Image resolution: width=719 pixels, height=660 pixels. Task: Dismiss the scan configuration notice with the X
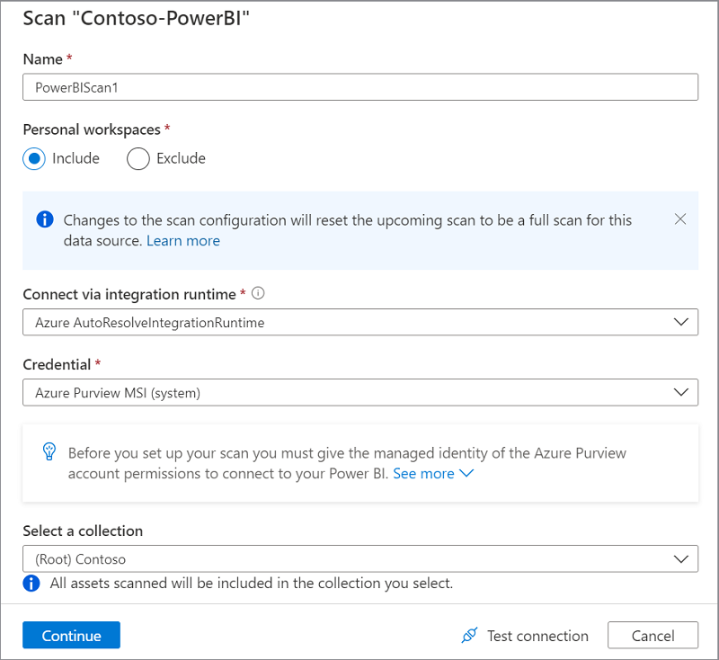[x=680, y=219]
